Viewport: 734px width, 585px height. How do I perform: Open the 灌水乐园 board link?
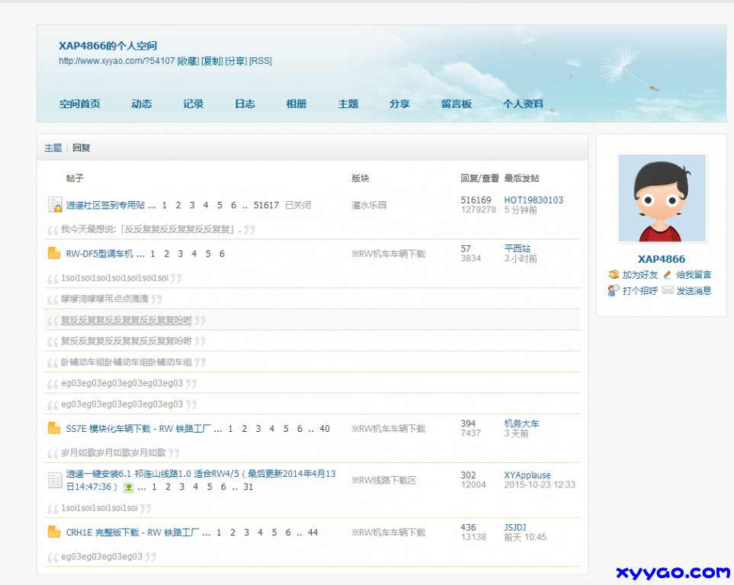click(x=369, y=205)
